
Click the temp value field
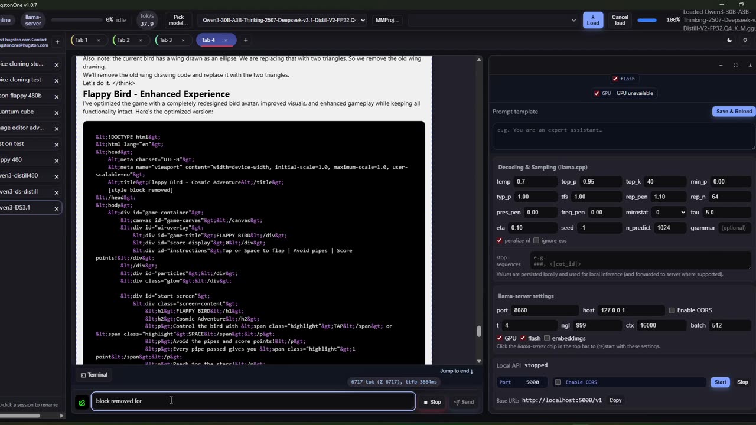(x=535, y=181)
